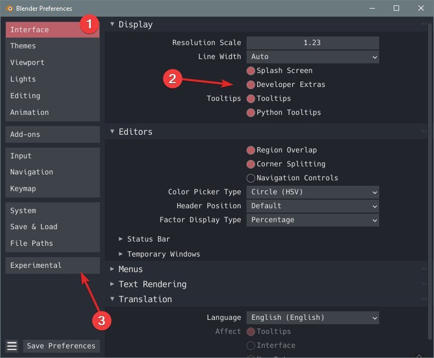Click the Menus panel drag grip

[424, 269]
